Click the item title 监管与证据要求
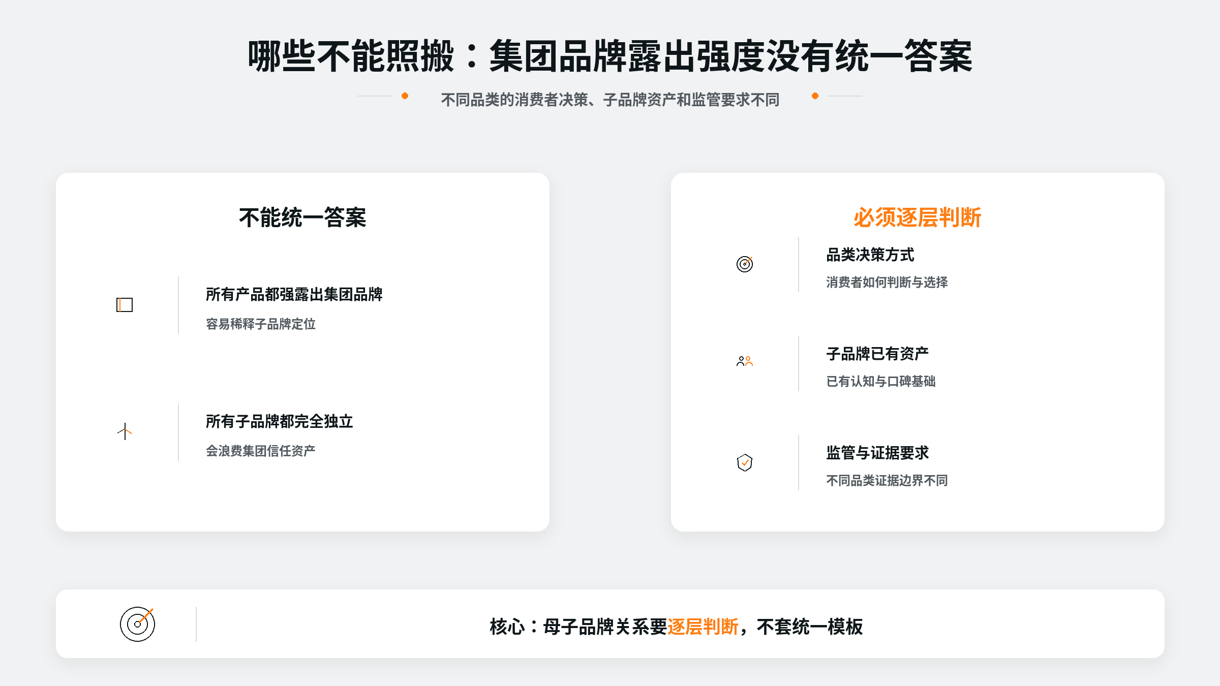 tap(877, 453)
